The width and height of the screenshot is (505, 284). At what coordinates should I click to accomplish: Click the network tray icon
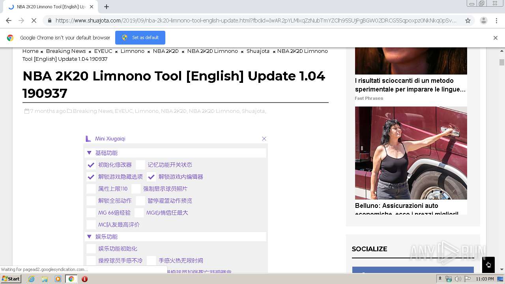tap(449, 279)
